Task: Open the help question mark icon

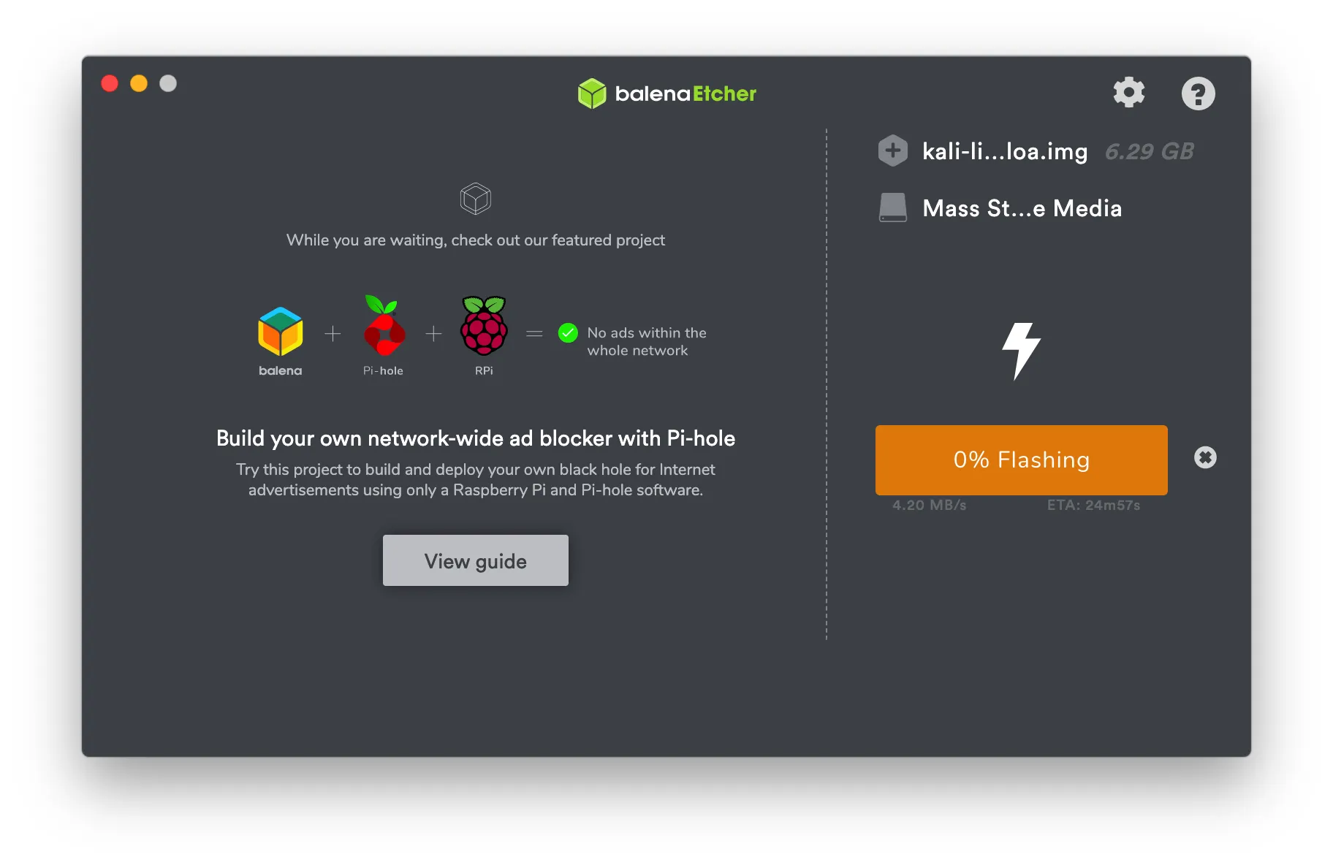Action: click(1199, 94)
